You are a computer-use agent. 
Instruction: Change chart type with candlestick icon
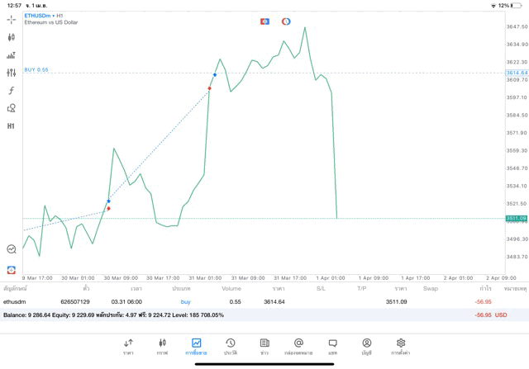coord(11,37)
